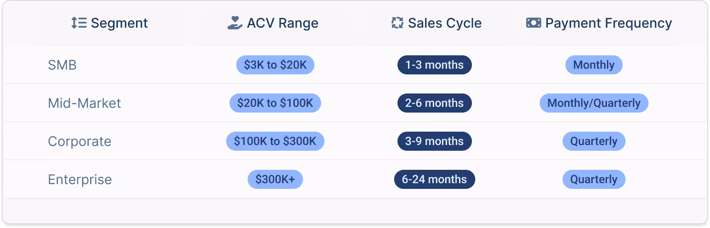Viewport: 710px width, 228px height.
Task: Click the money bill icon beside Payment Frequency
Action: (533, 23)
